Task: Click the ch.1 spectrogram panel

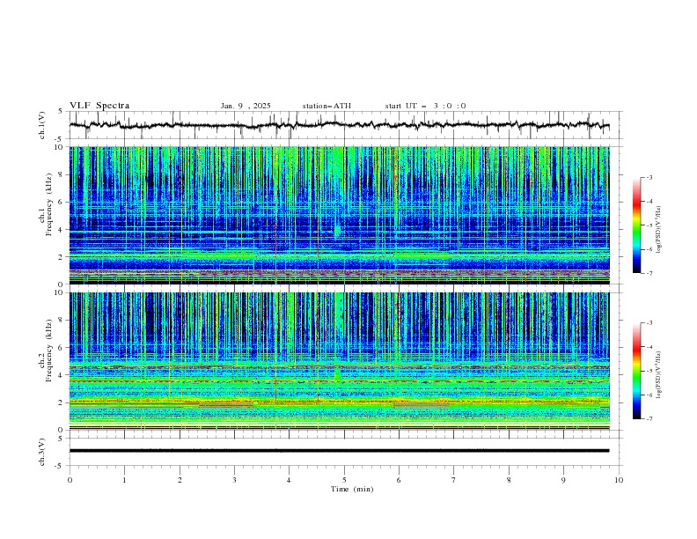Action: [340, 215]
